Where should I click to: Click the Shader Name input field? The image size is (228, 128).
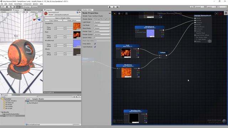(x=102, y=19)
